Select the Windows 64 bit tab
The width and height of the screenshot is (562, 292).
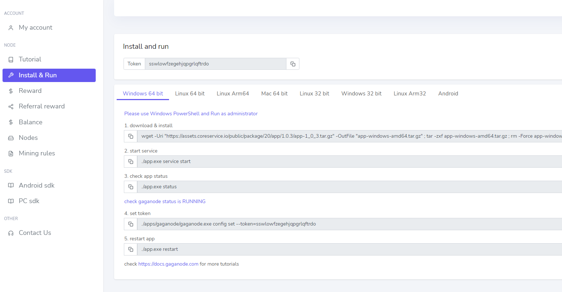[143, 94]
